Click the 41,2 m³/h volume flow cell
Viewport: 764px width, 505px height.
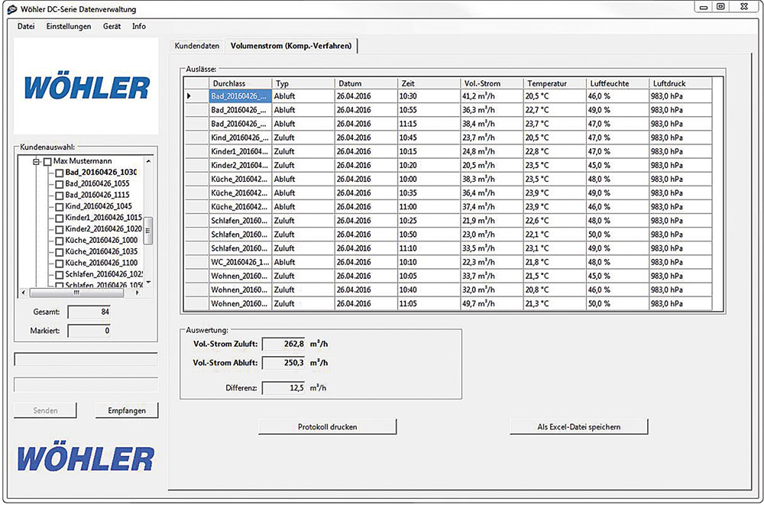click(x=491, y=96)
